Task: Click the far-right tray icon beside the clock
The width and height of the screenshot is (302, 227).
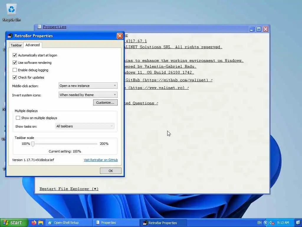Action: 298,223
